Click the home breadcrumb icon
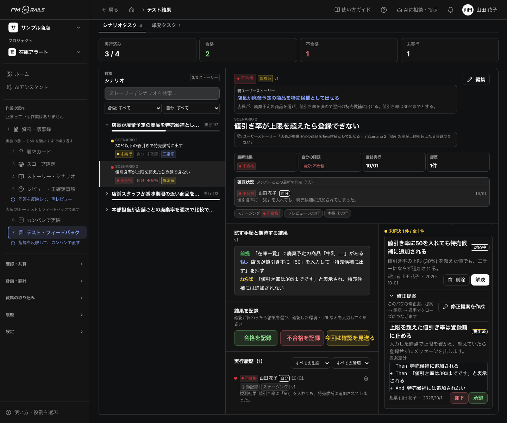This screenshot has width=507, height=423. tap(132, 10)
